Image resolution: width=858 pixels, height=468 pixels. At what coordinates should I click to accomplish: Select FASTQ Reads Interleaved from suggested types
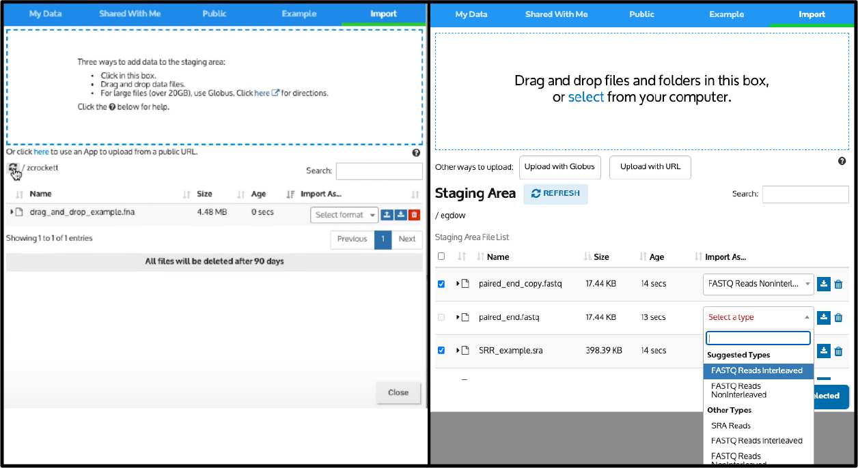click(758, 370)
